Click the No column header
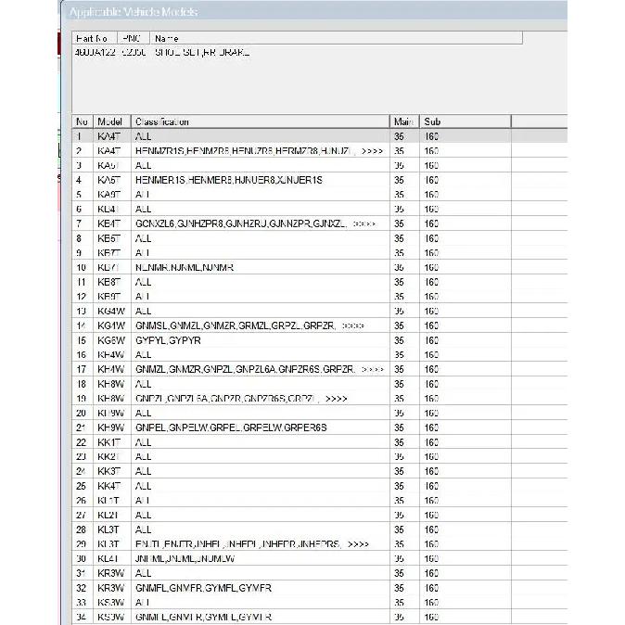Image resolution: width=625 pixels, height=625 pixels. pyautogui.click(x=83, y=121)
